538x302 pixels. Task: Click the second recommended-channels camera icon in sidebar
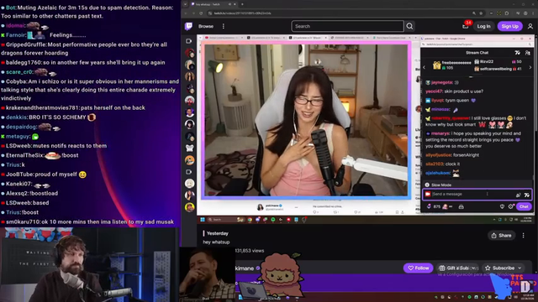tap(188, 172)
